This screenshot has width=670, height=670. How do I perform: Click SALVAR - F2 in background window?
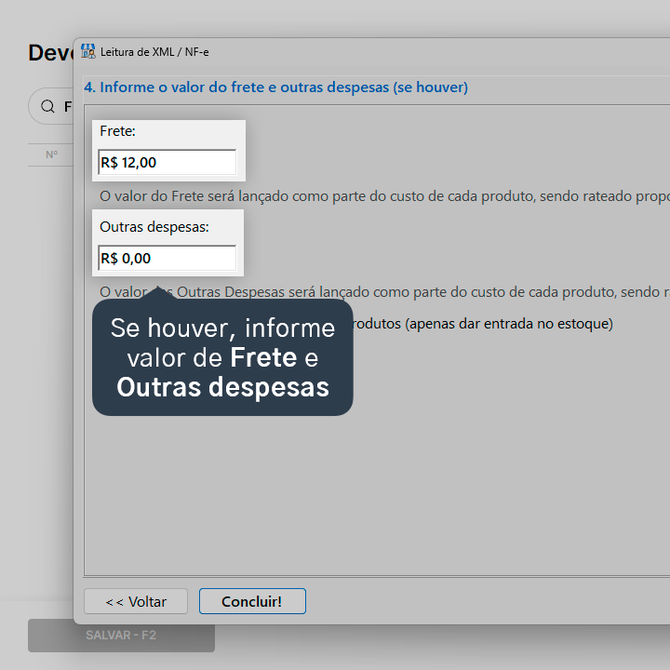121,635
